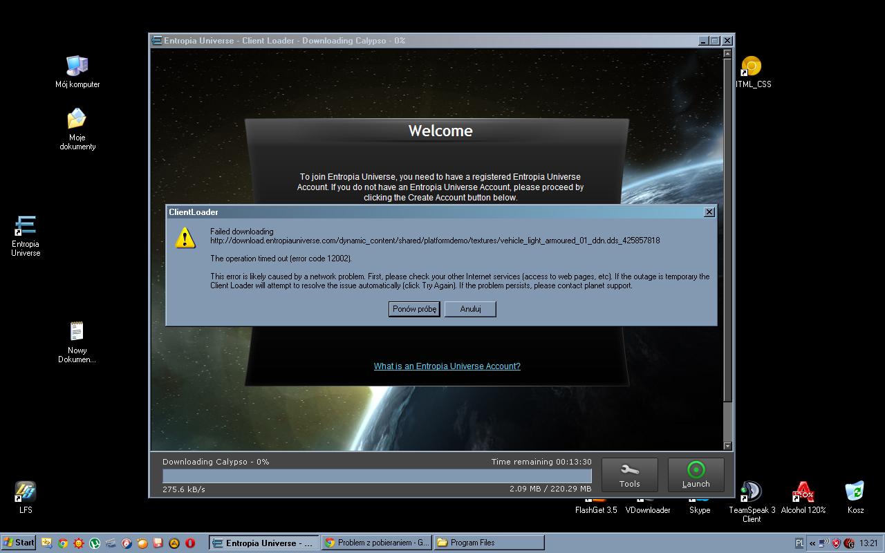The image size is (885, 553).
Task: Launch uTorrent from quick launch bar
Action: pos(95,543)
